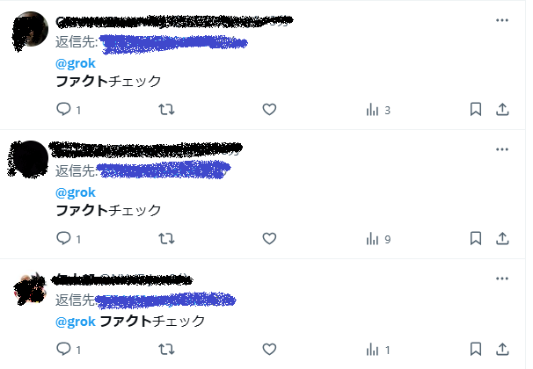Viewport: 533px width, 369px height.
Task: Share the third tweet
Action: click(502, 349)
